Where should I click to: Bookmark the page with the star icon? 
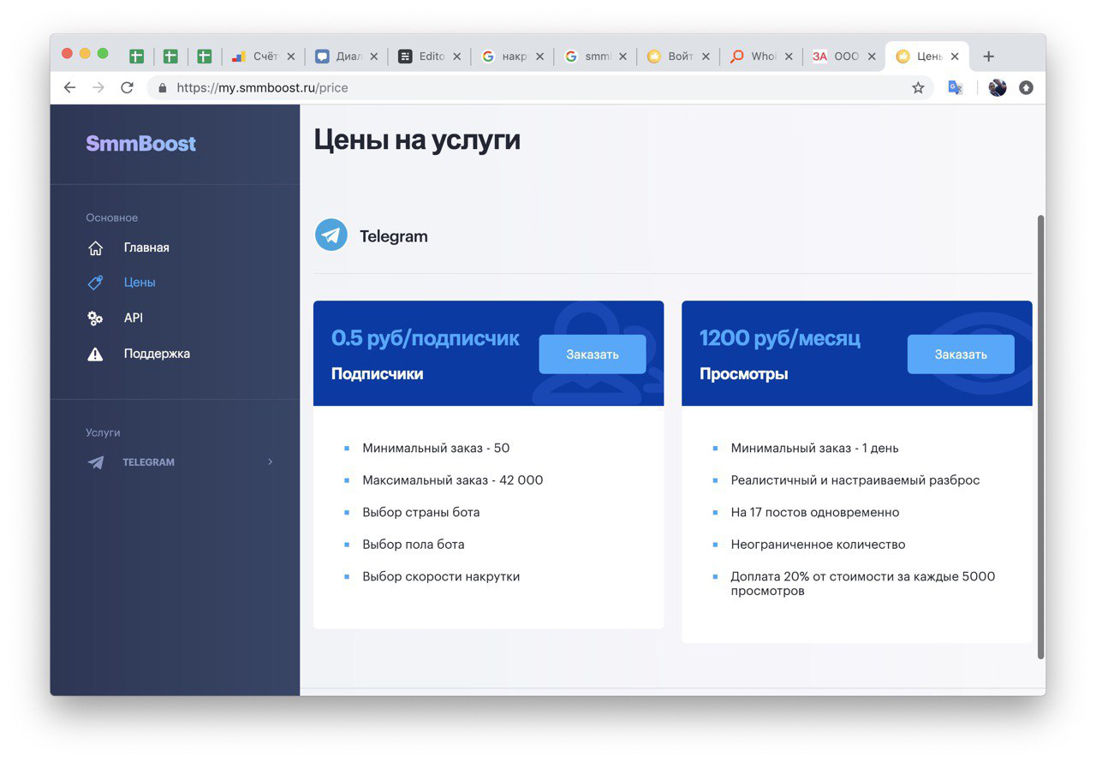[918, 87]
